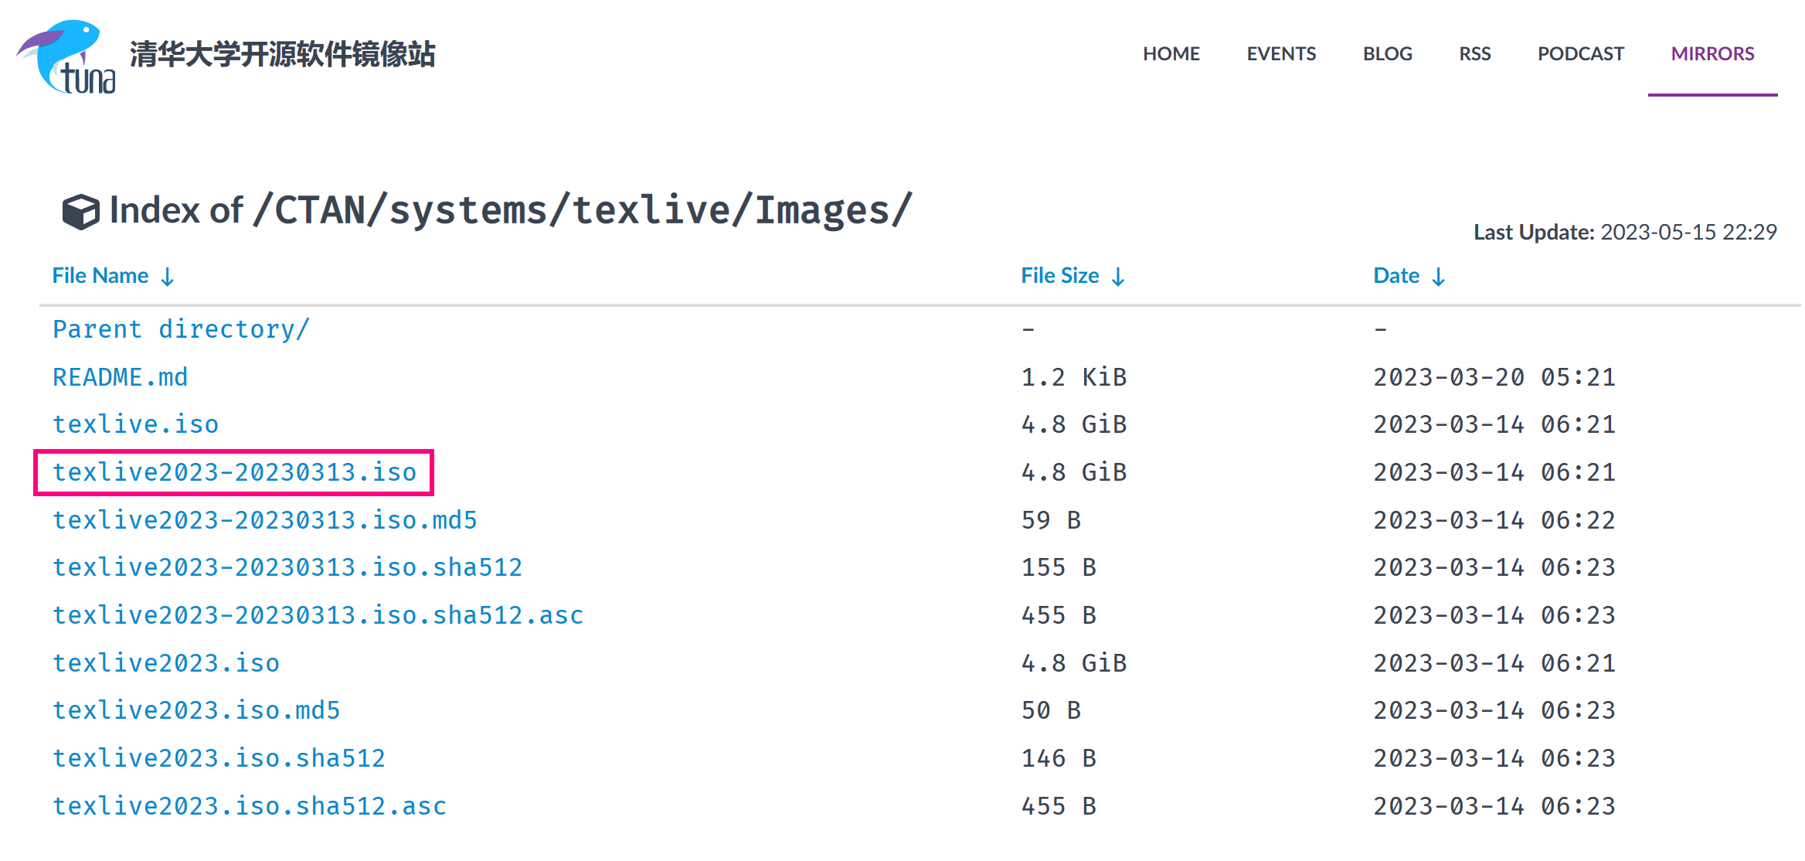
Task: Click the date 2023-03-14 06:22
Action: [1494, 520]
